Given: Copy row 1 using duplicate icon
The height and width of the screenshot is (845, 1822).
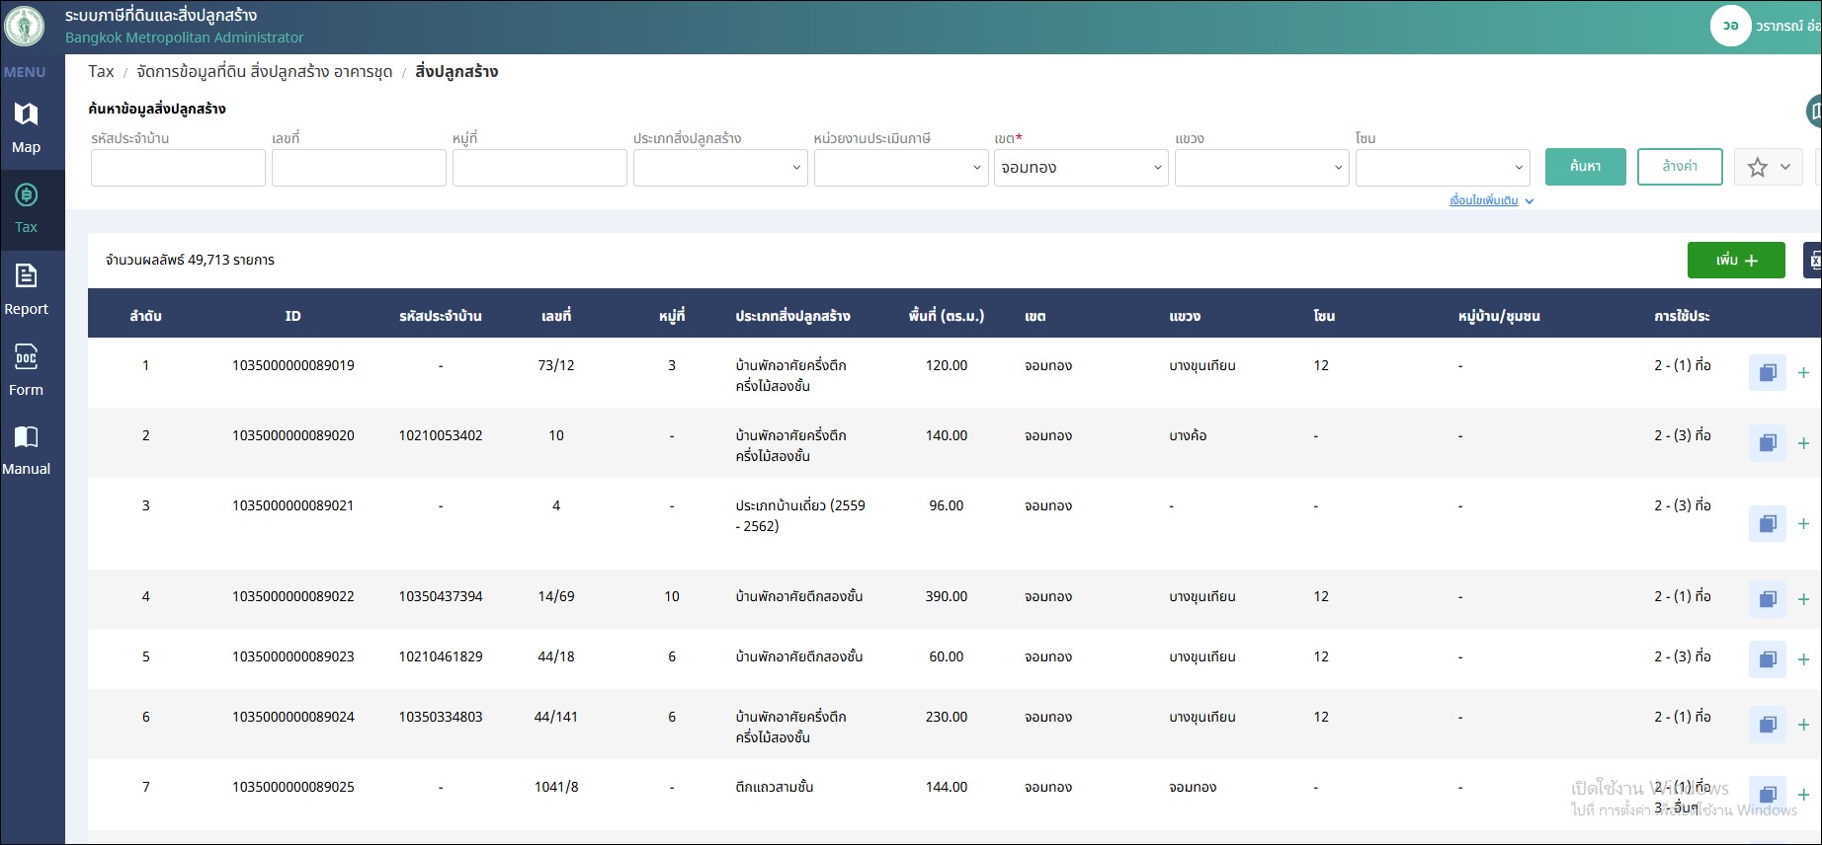Looking at the screenshot, I should 1767,373.
